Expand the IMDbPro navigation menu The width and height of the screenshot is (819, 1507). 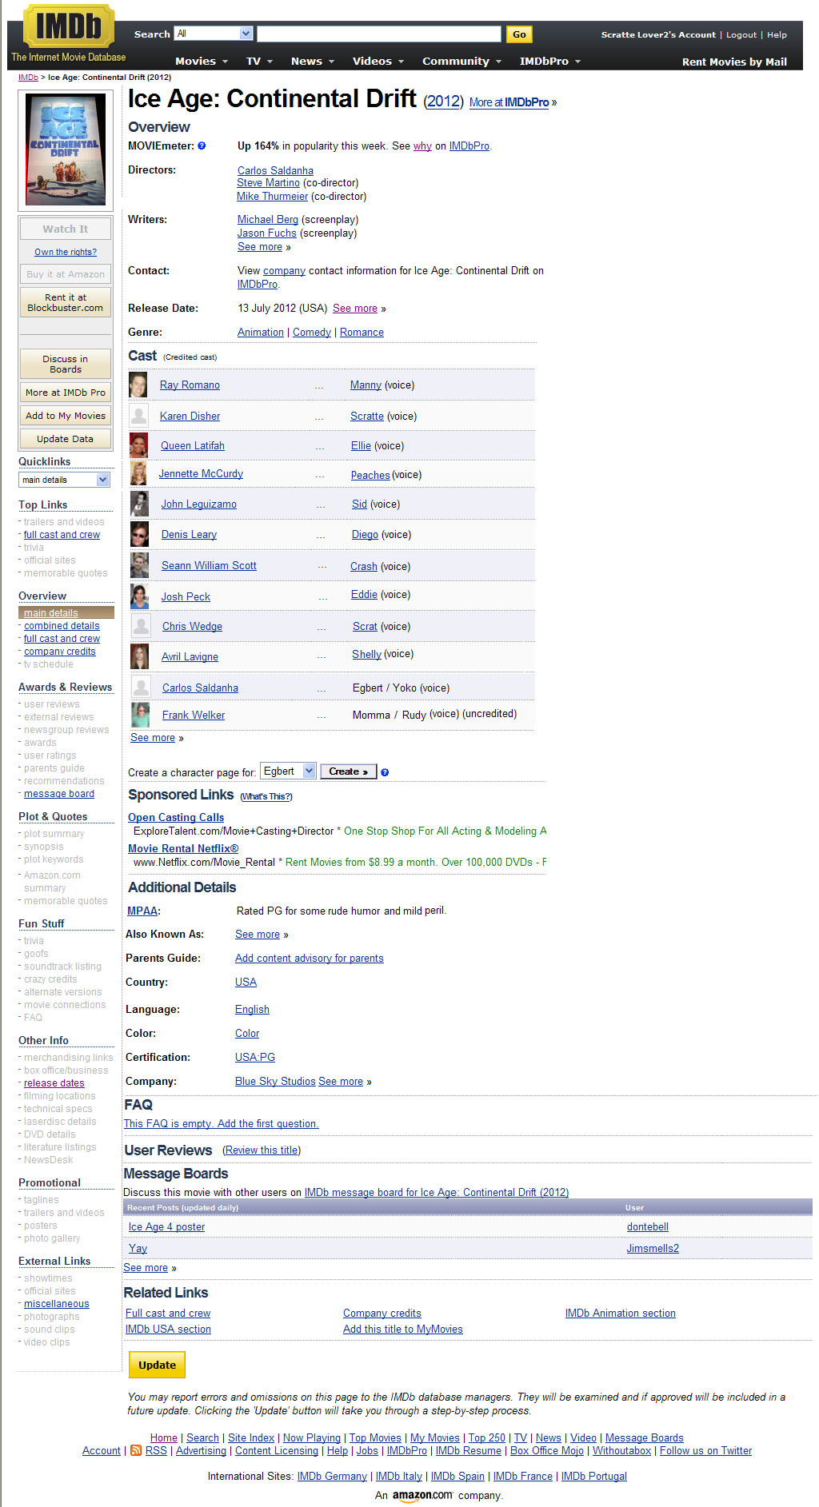(x=550, y=62)
